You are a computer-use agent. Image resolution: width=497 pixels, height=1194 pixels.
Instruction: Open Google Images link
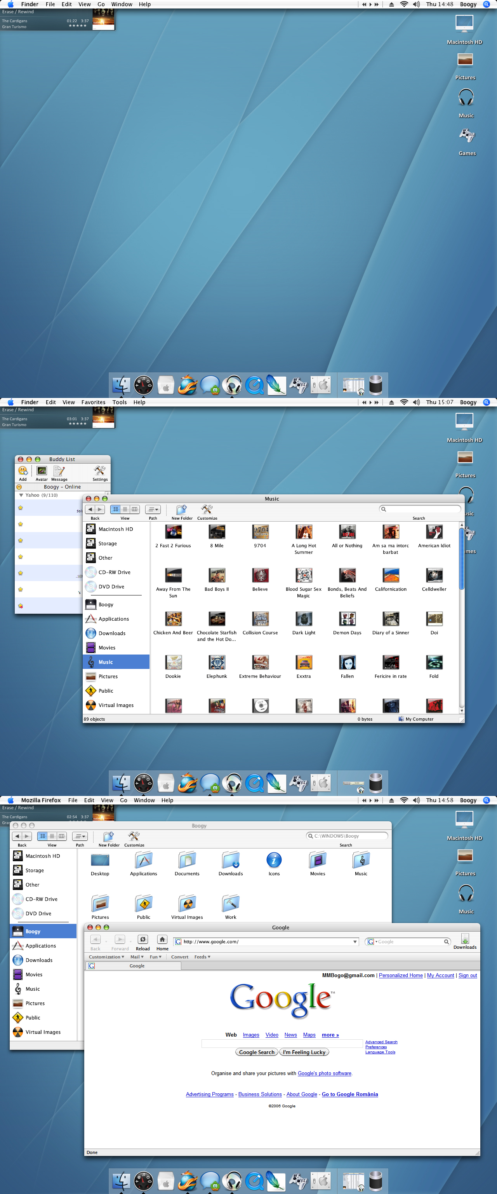pos(251,1035)
